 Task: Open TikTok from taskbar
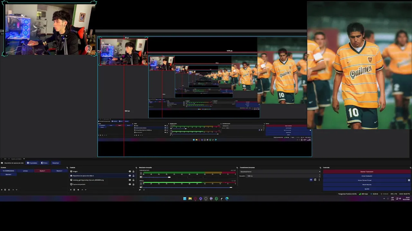click(x=221, y=199)
